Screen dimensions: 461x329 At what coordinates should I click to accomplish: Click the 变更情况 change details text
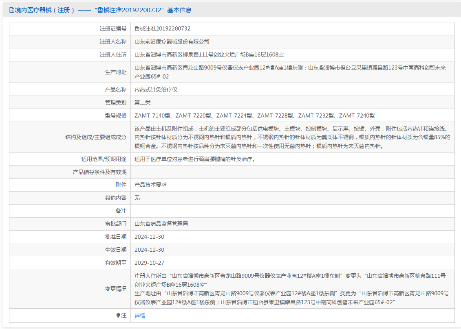[291, 289]
